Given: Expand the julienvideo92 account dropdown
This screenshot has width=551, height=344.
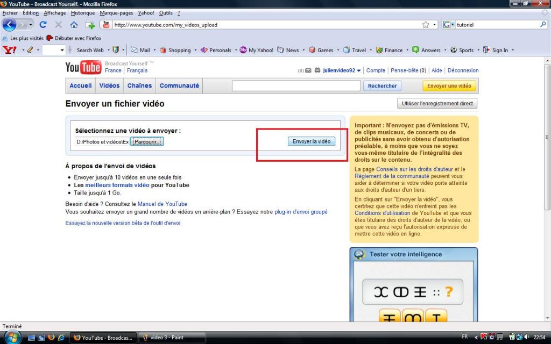Looking at the screenshot, I should point(359,70).
